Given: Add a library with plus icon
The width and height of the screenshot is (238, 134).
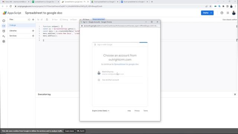Looking at the screenshot, I should [33, 31].
